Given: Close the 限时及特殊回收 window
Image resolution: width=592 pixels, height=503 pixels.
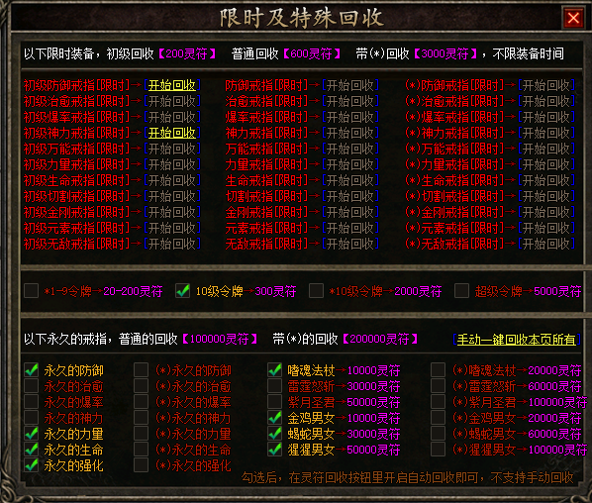Looking at the screenshot, I should click(x=573, y=18).
